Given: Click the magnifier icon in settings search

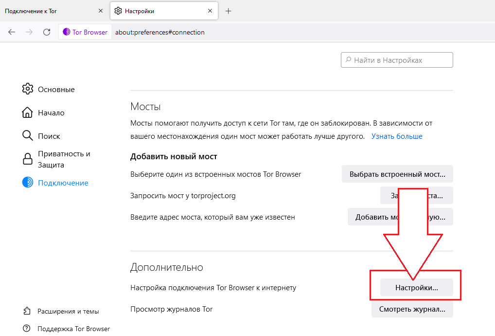Looking at the screenshot, I should coord(348,60).
